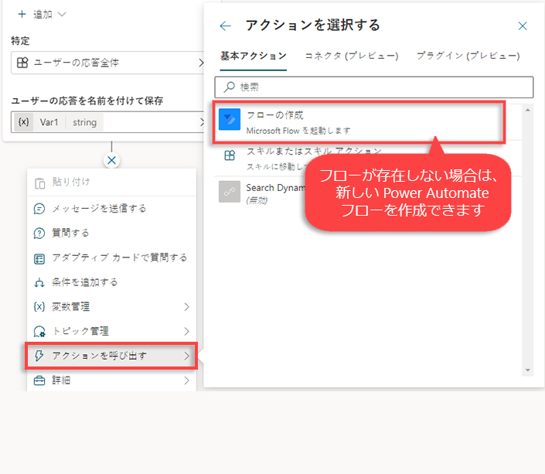Switch to the コネクタ (プレビュー) tab
Viewport: 545px width, 474px height.
coord(352,56)
